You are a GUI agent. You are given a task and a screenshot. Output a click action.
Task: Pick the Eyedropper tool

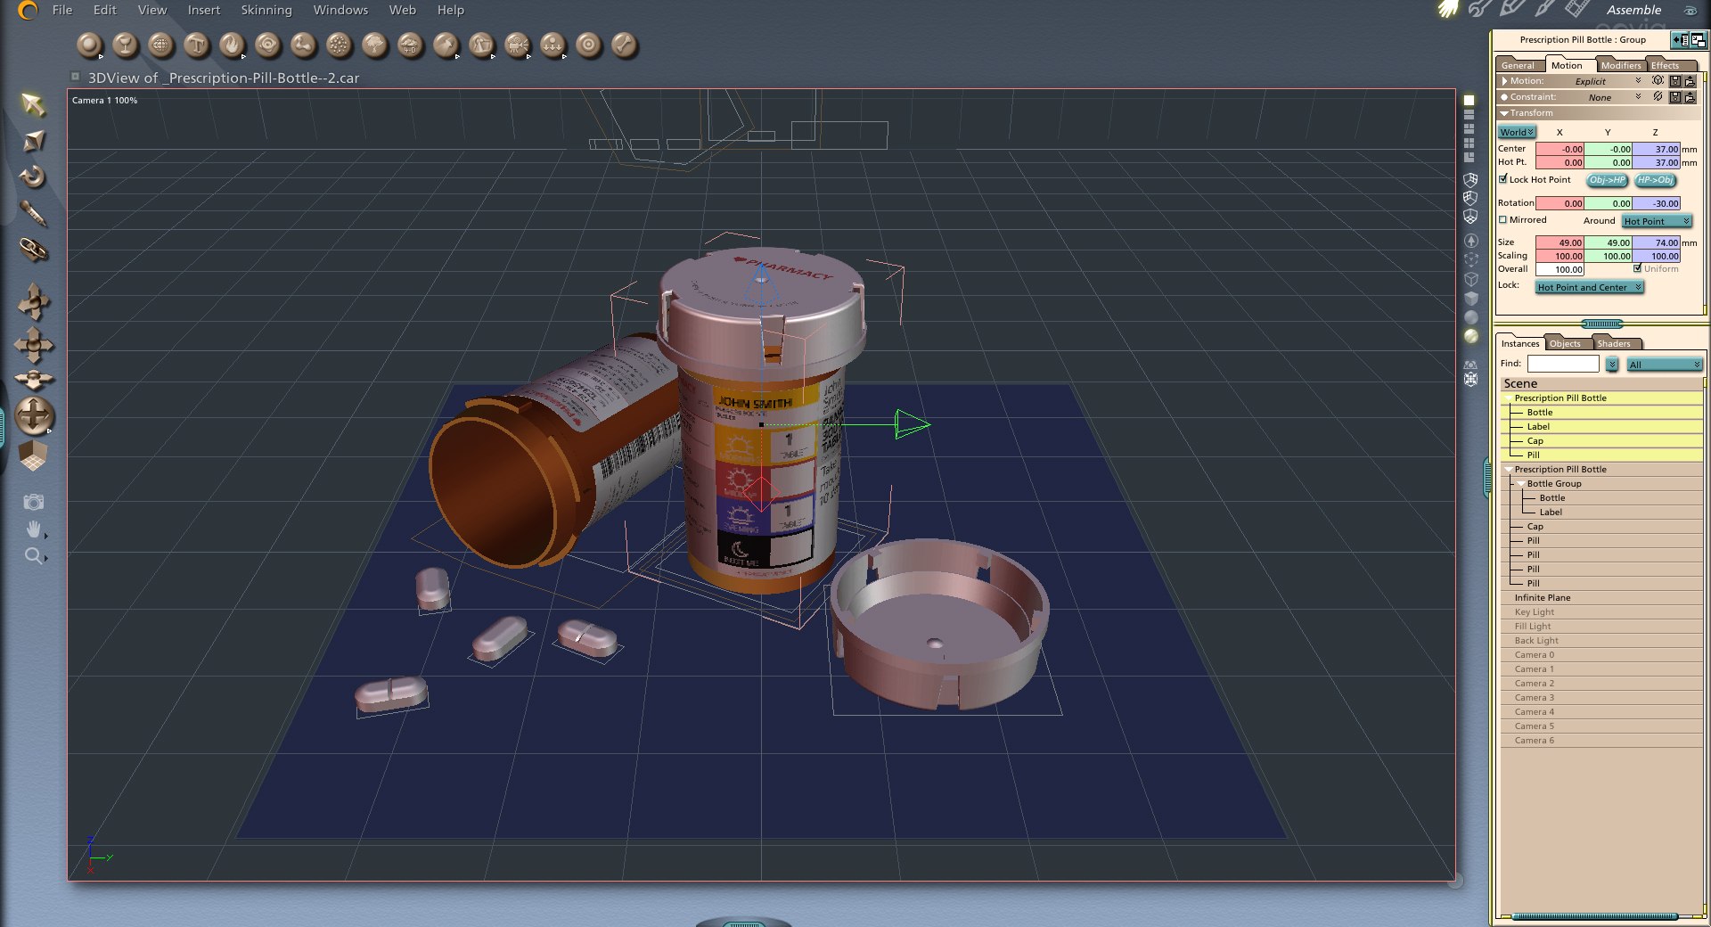click(x=33, y=213)
